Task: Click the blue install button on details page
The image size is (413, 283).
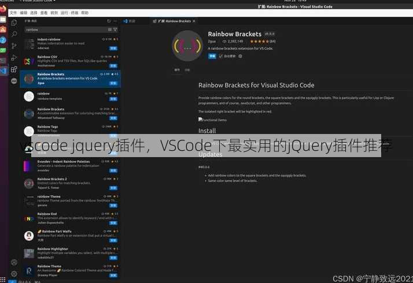Action: coord(212,56)
